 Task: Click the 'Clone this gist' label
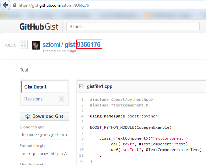pos(32,127)
